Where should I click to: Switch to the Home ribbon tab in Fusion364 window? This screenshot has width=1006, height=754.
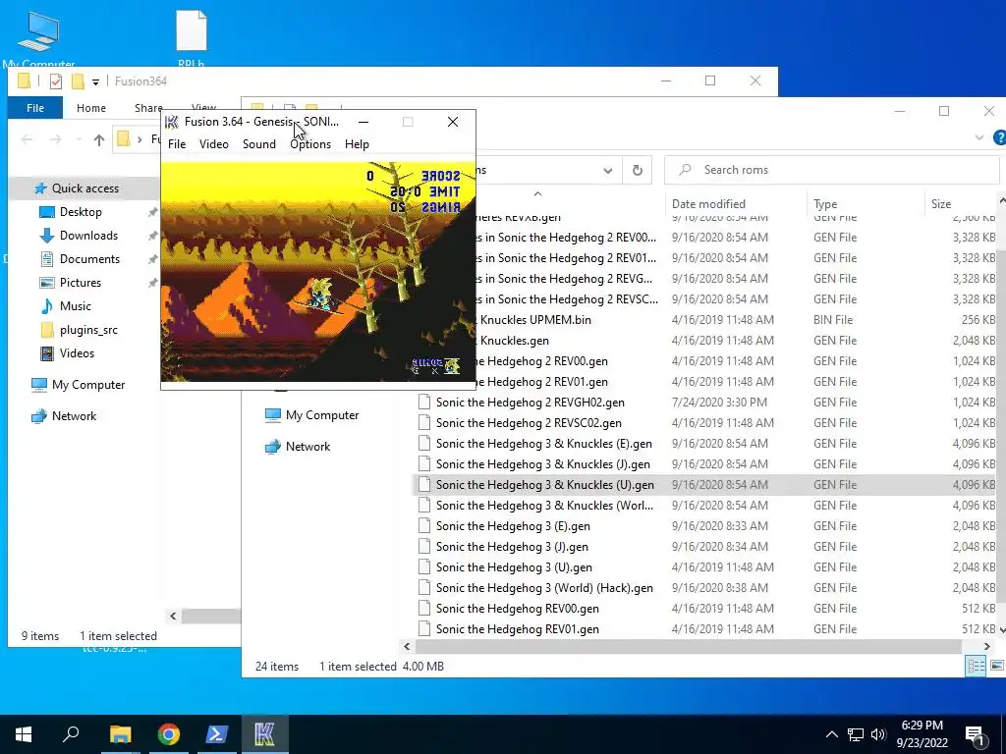click(x=91, y=108)
